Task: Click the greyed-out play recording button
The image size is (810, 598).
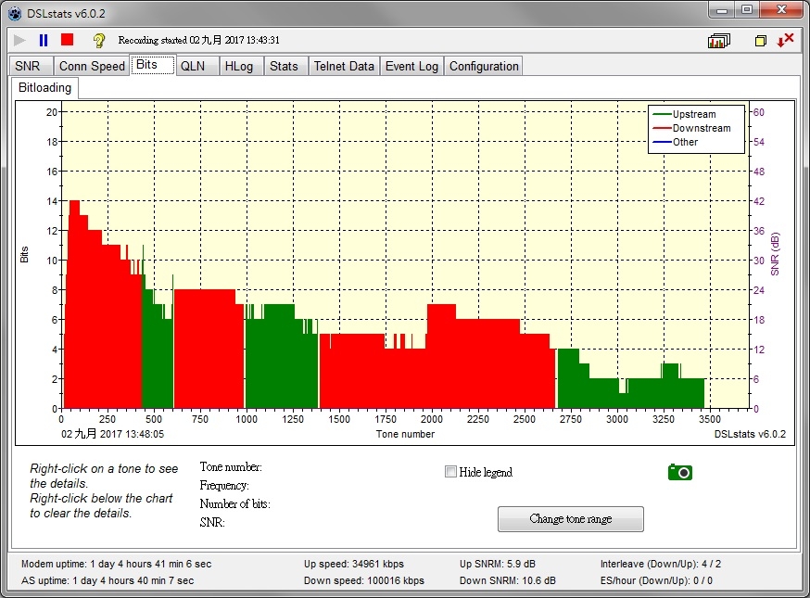Action: pos(19,40)
